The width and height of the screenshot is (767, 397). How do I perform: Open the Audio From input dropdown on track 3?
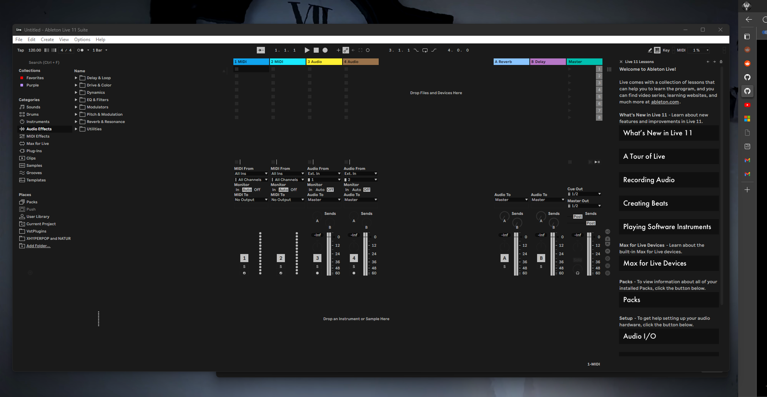pos(324,173)
